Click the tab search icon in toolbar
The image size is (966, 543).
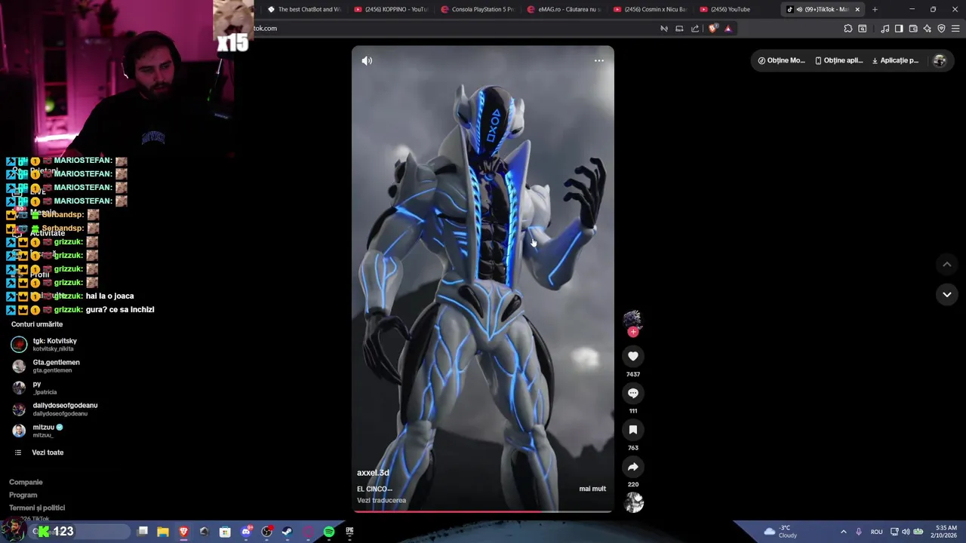click(x=863, y=29)
